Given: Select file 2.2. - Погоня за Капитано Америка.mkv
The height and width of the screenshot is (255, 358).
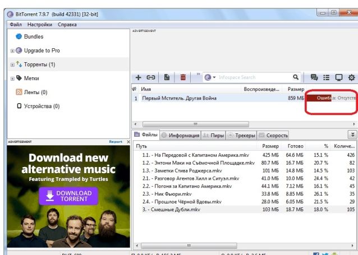Looking at the screenshot, I should (x=187, y=186).
